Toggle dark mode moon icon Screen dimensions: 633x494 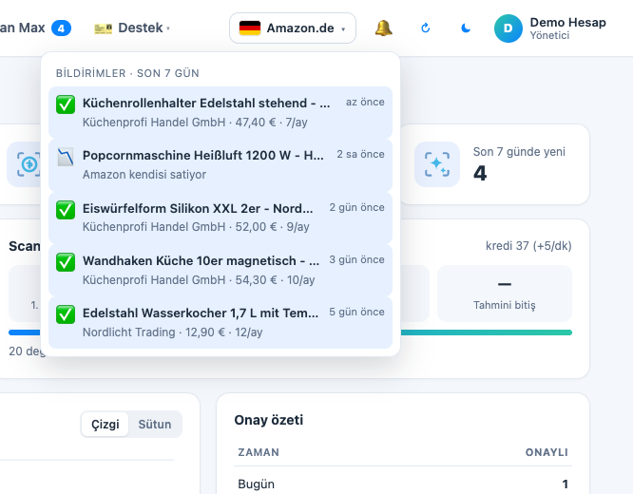(x=466, y=28)
